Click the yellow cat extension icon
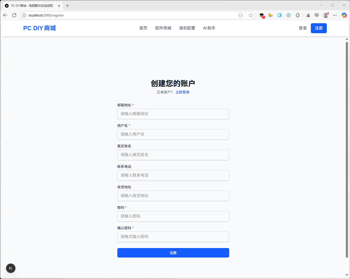The height and width of the screenshot is (279, 350). pos(271,15)
